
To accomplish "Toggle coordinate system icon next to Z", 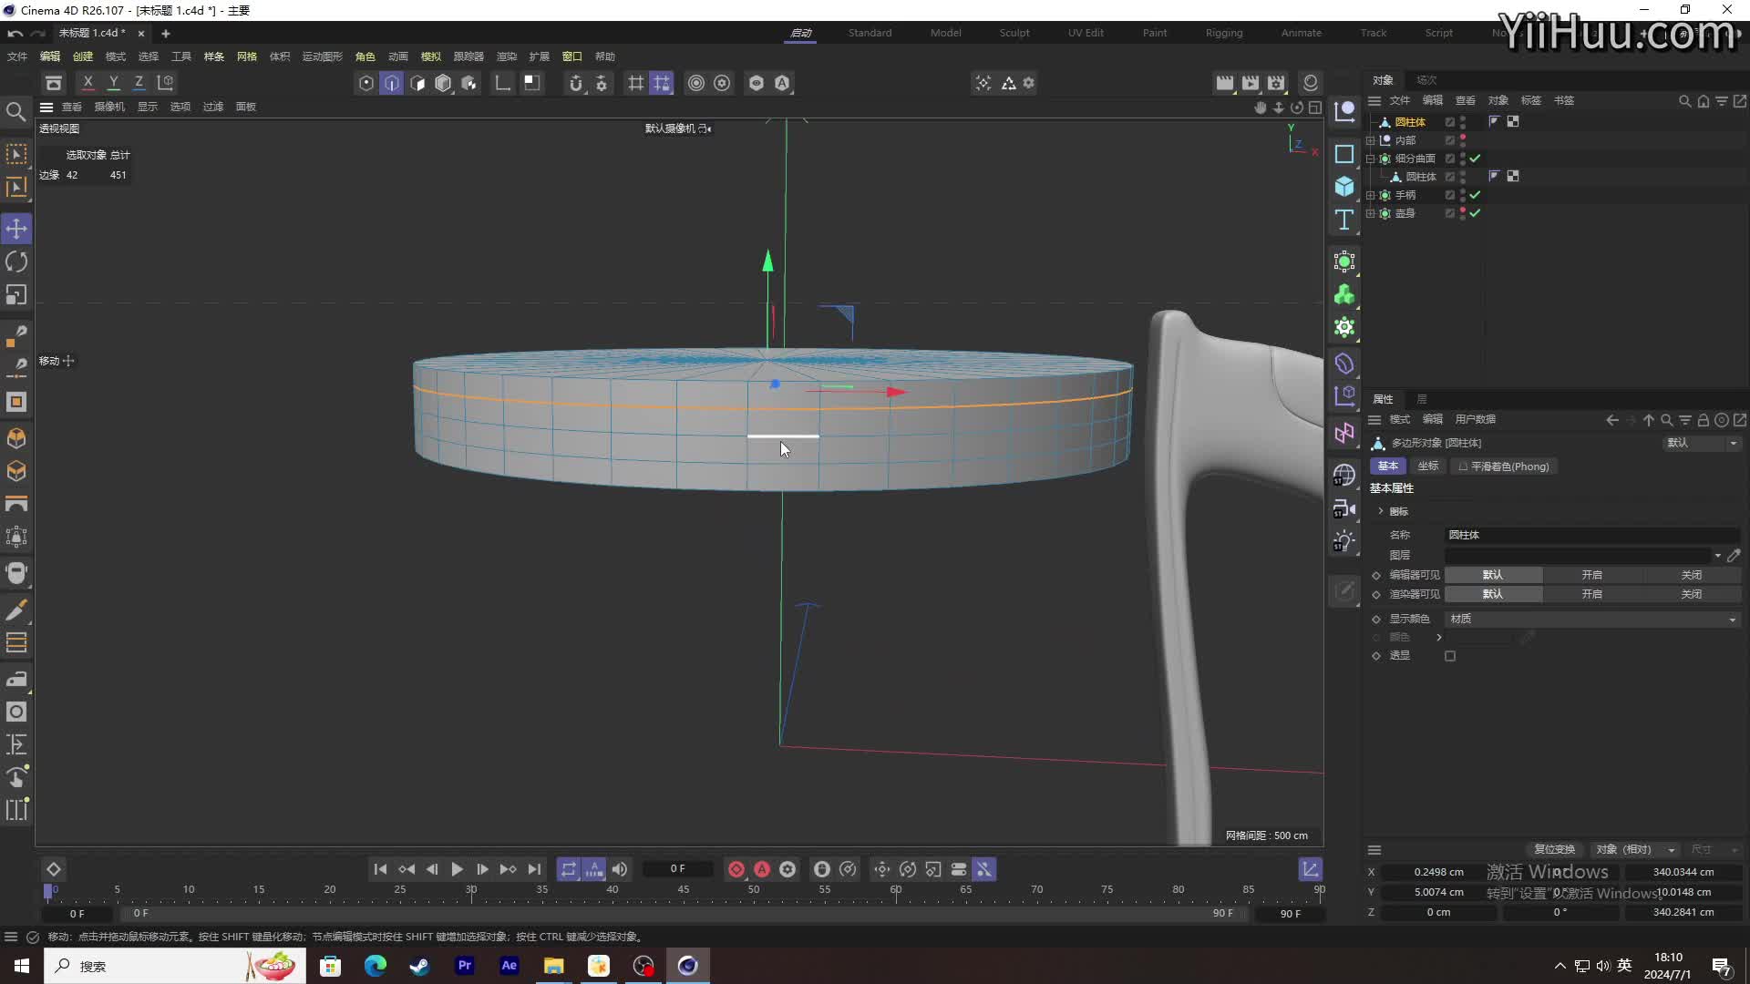I will (165, 82).
